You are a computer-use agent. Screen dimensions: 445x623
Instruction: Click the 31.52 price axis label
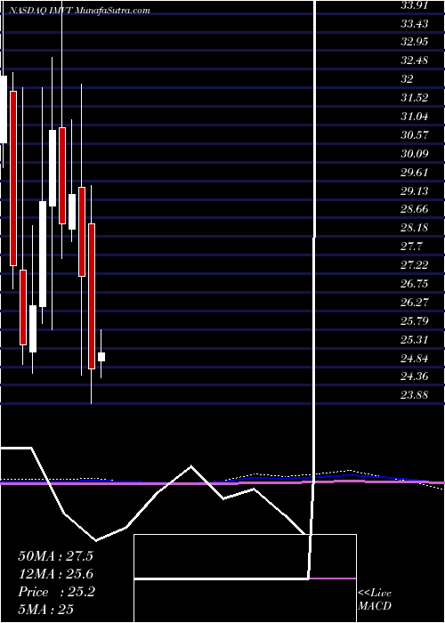click(x=415, y=98)
